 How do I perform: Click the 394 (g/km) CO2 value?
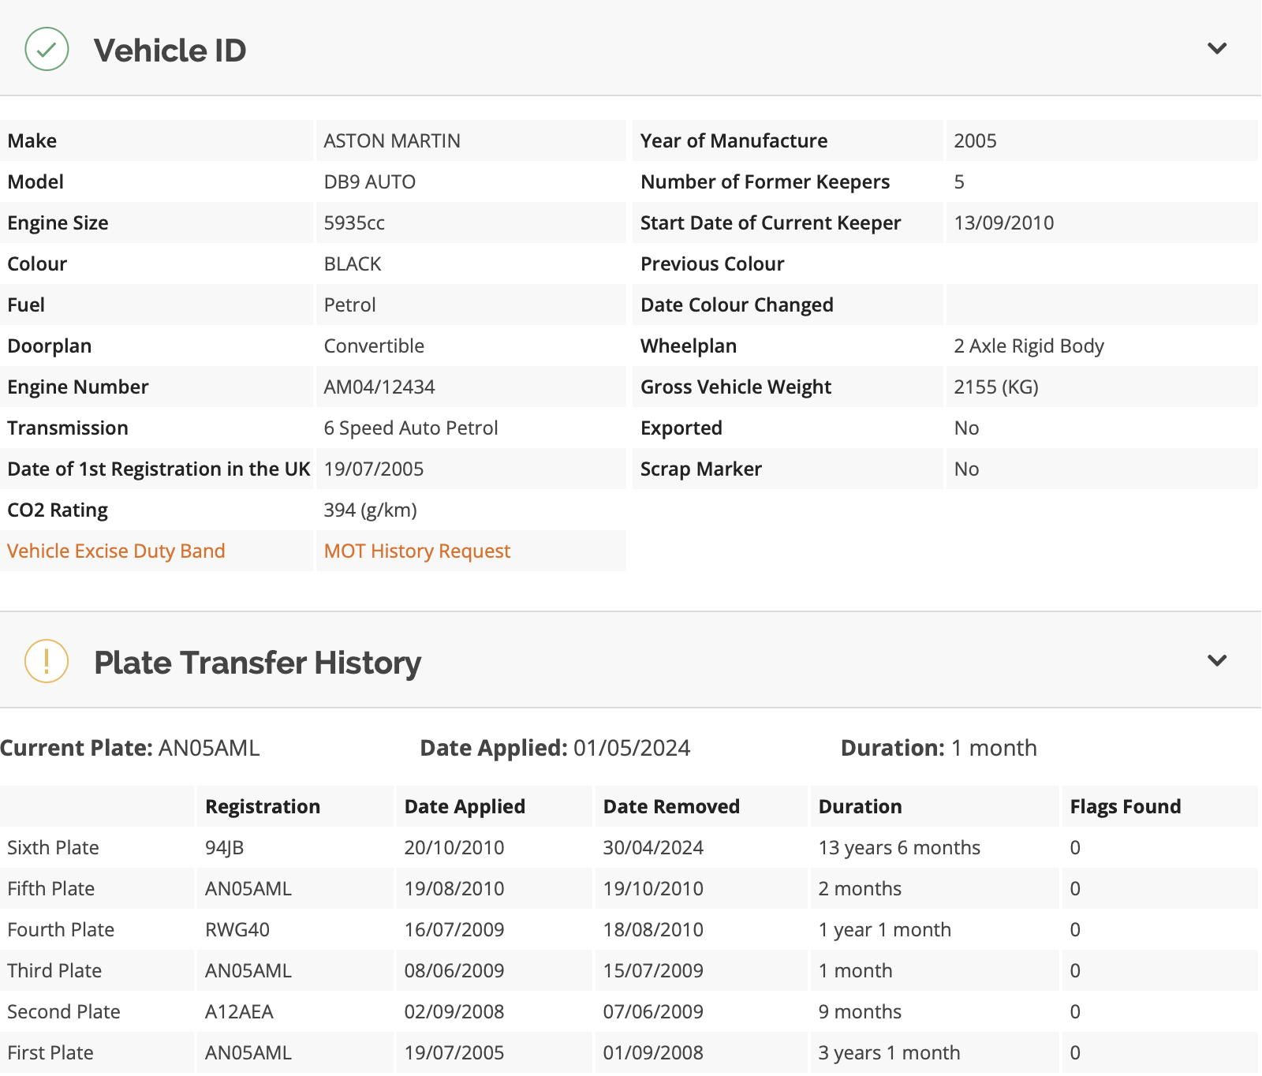click(371, 510)
